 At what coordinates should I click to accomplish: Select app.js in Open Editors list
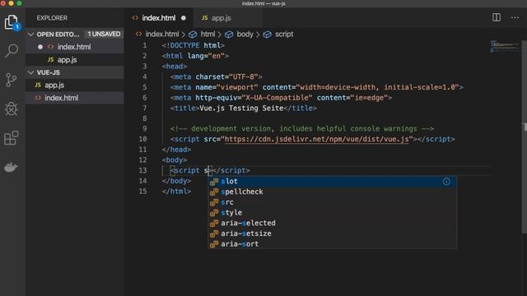(x=75, y=60)
